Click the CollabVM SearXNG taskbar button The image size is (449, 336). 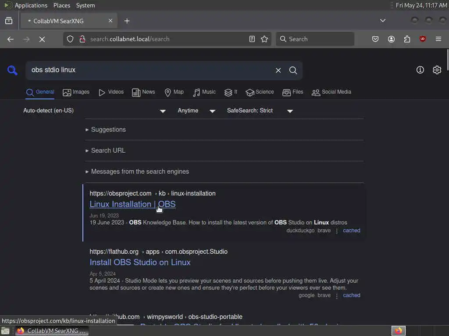(x=52, y=331)
